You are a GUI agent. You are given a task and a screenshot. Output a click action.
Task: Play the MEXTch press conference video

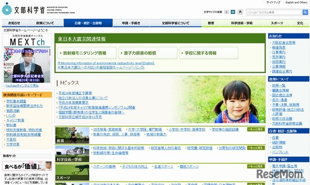tap(27, 65)
